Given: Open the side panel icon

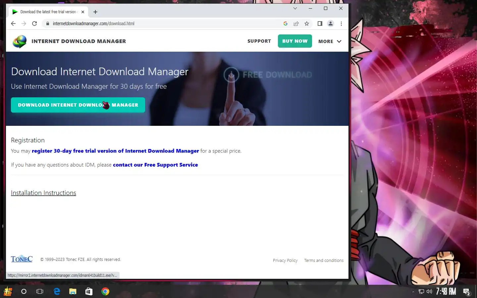Looking at the screenshot, I should (x=320, y=24).
